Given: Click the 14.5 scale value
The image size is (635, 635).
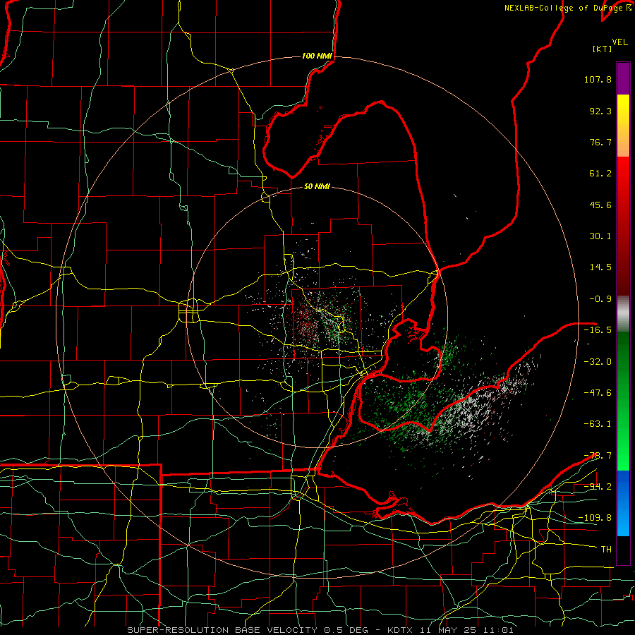Looking at the screenshot, I should point(600,267).
